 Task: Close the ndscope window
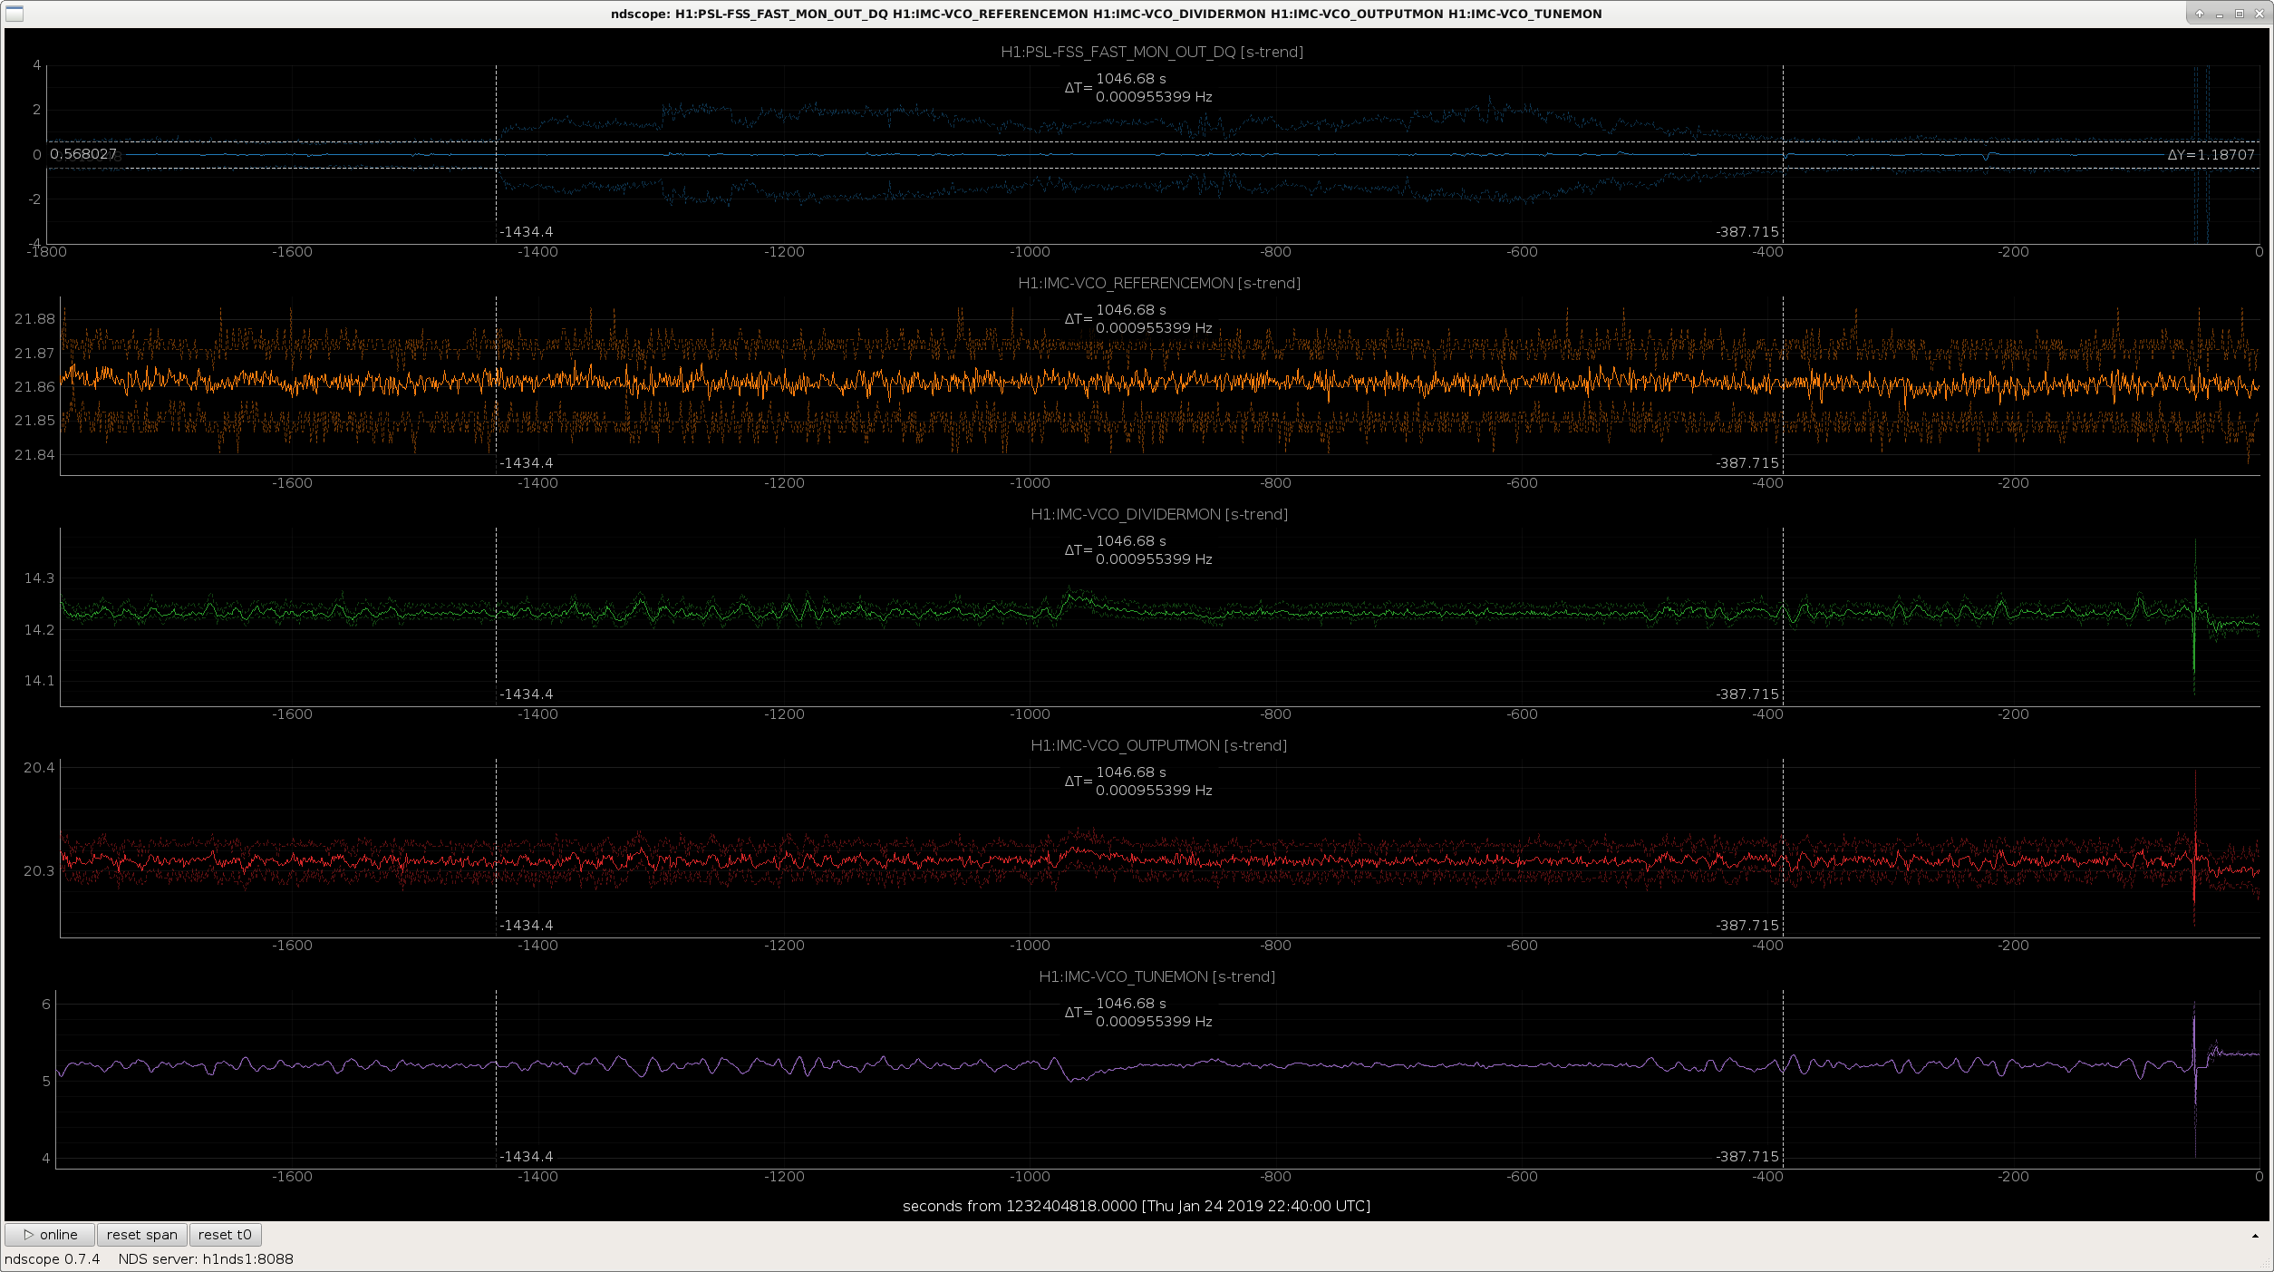(x=2259, y=14)
